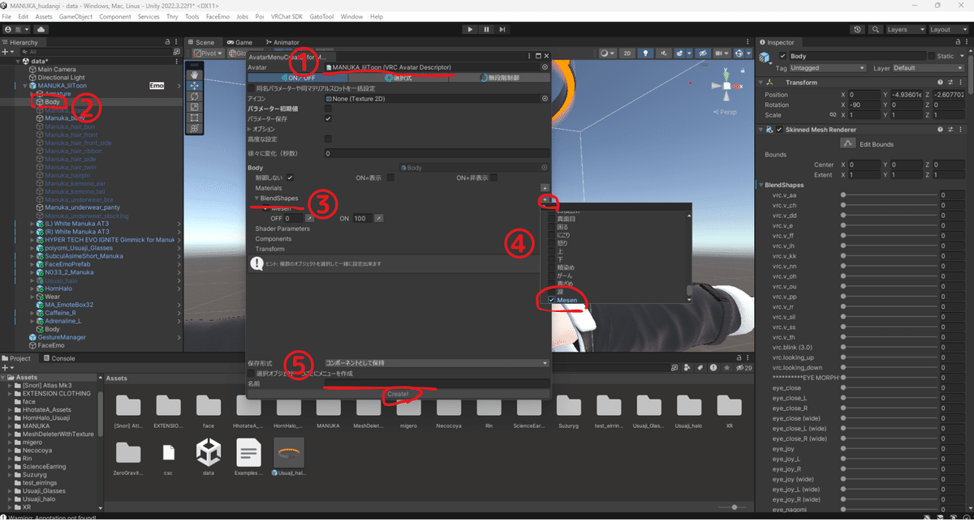Select the Rect tool in Scene overlay
This screenshot has width=974, height=526.
(194, 118)
